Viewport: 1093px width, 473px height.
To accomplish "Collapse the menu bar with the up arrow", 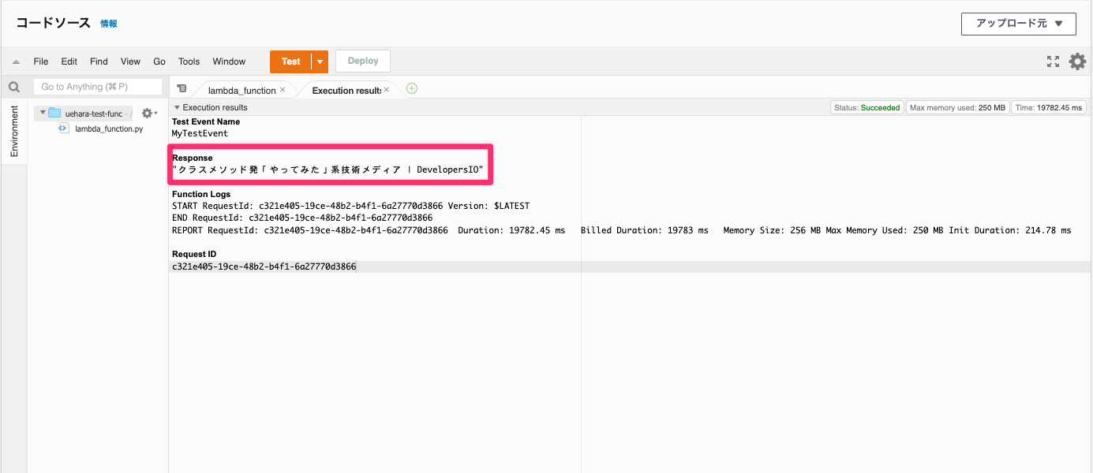I will click(13, 61).
